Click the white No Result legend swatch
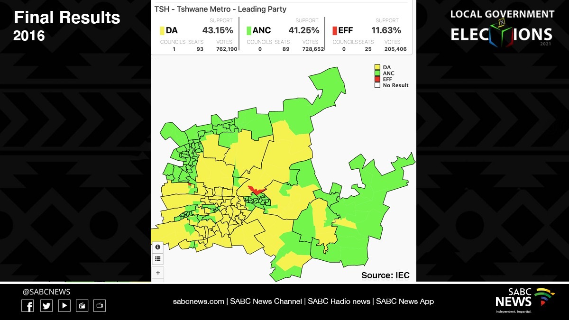Image resolution: width=569 pixels, height=320 pixels. (x=377, y=85)
